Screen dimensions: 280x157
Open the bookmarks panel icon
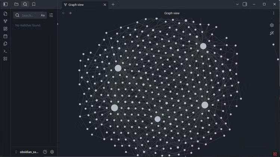click(x=34, y=4)
